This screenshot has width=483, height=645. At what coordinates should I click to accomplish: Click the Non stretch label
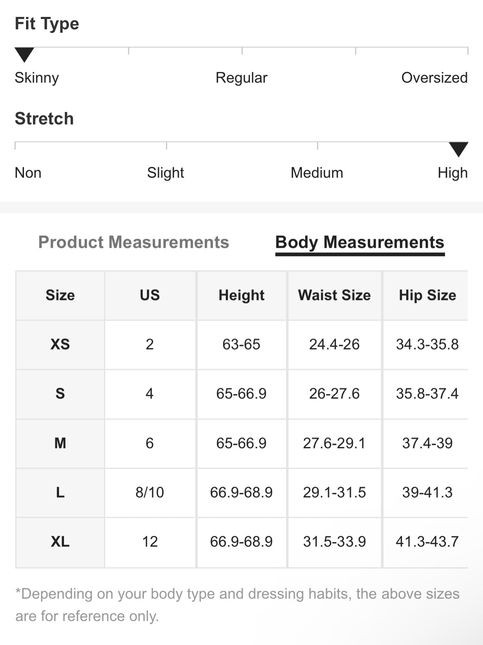[28, 173]
